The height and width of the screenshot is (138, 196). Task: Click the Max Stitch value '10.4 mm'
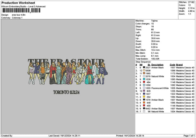coord(155,50)
